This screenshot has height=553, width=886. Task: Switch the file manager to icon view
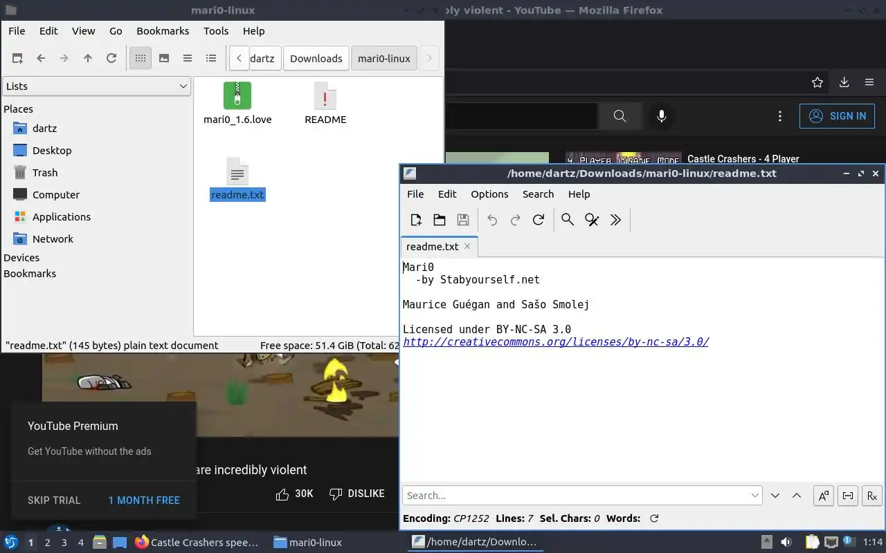[141, 58]
